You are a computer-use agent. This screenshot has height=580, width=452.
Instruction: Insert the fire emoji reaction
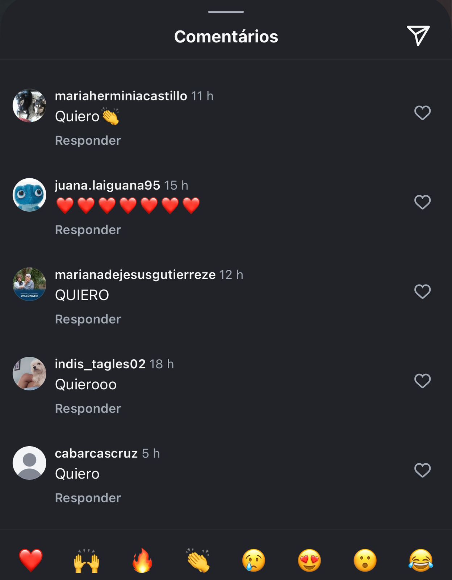(142, 560)
